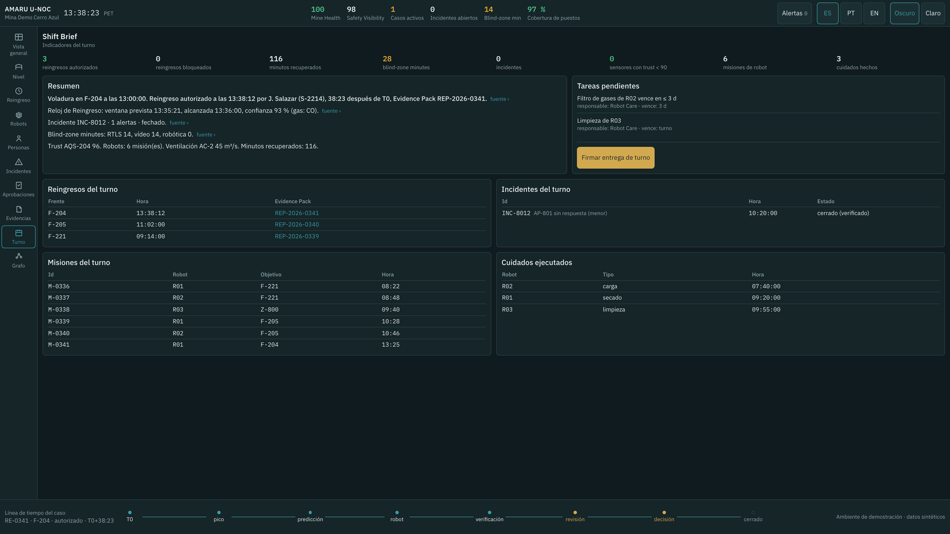
Task: Enable the Claro light theme
Action: point(933,13)
